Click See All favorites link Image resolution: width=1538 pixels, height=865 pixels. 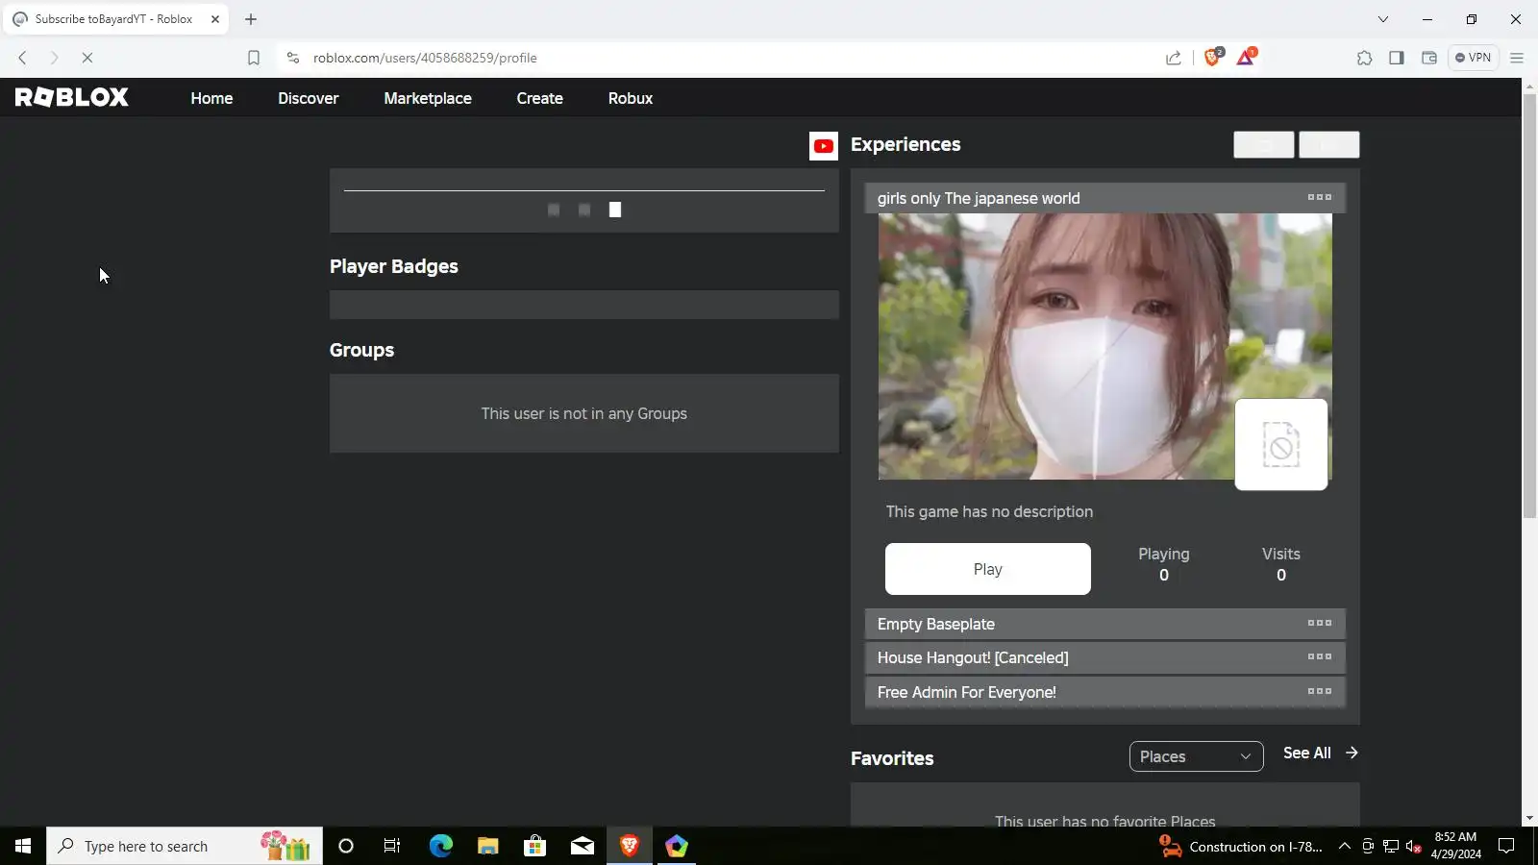click(x=1321, y=753)
